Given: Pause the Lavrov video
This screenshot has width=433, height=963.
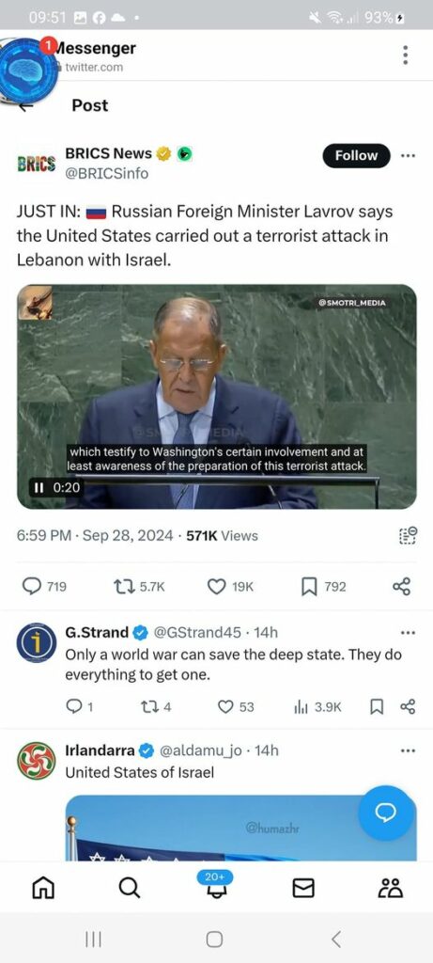Looking at the screenshot, I should [x=39, y=488].
